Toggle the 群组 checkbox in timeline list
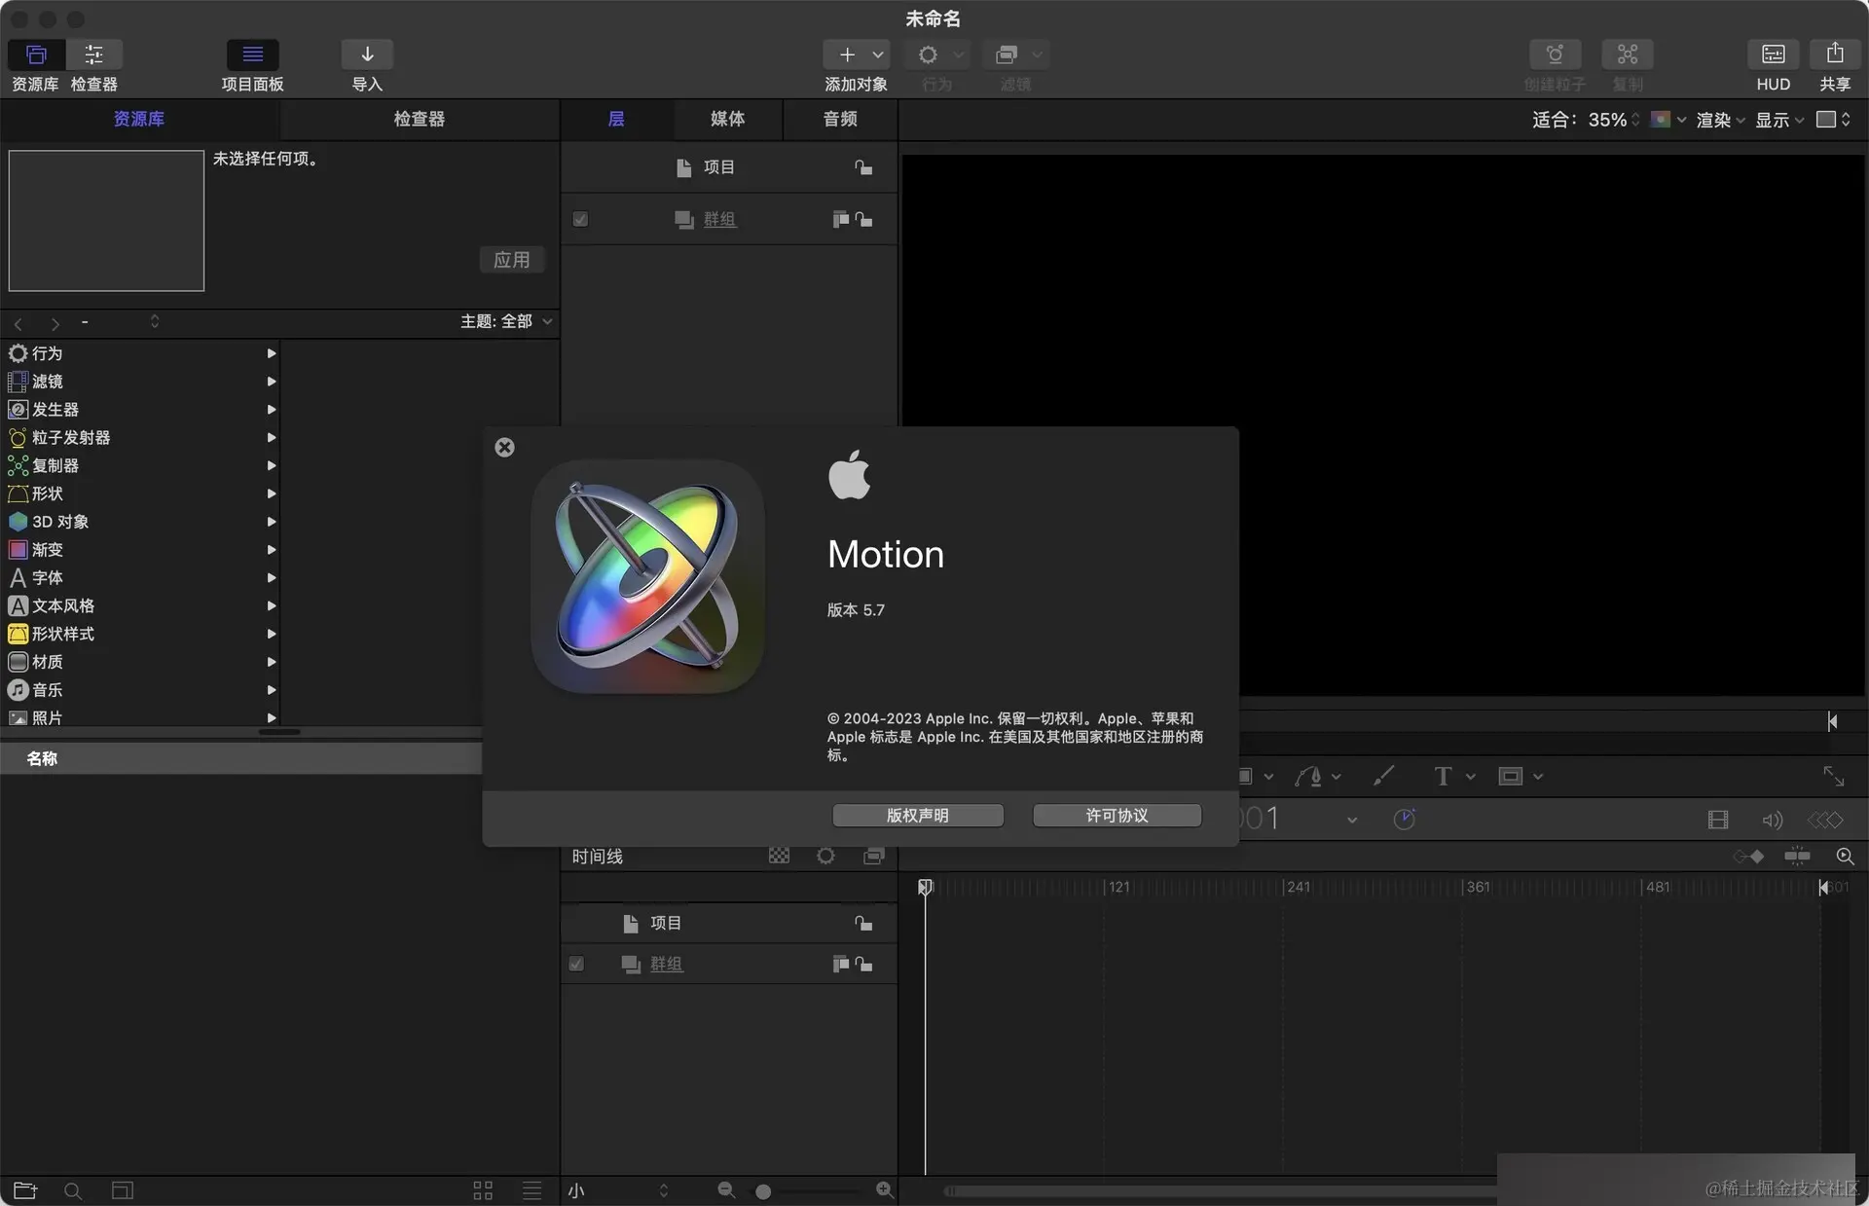Image resolution: width=1869 pixels, height=1206 pixels. point(576,964)
